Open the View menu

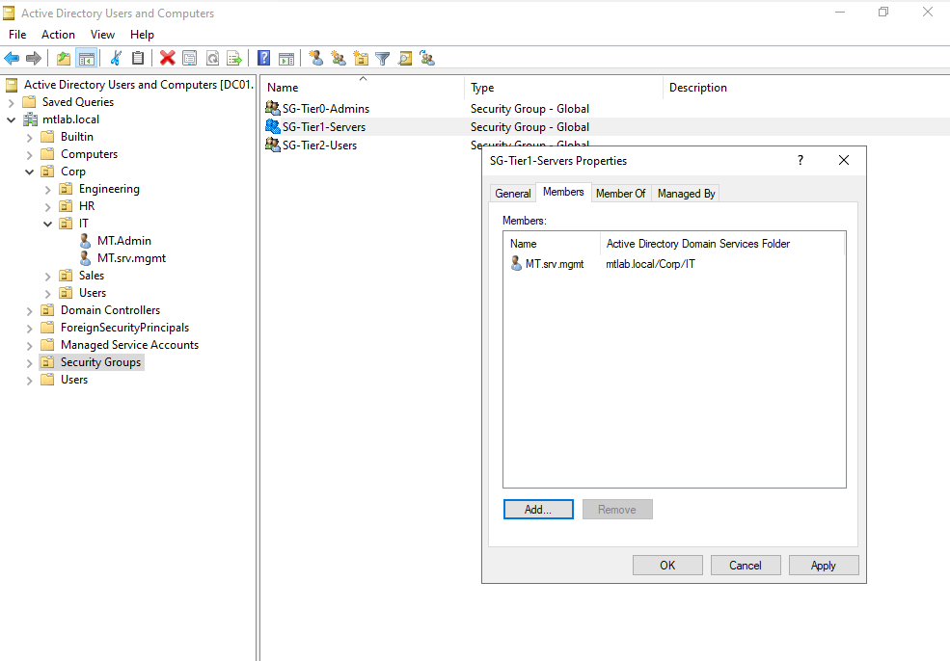102,35
